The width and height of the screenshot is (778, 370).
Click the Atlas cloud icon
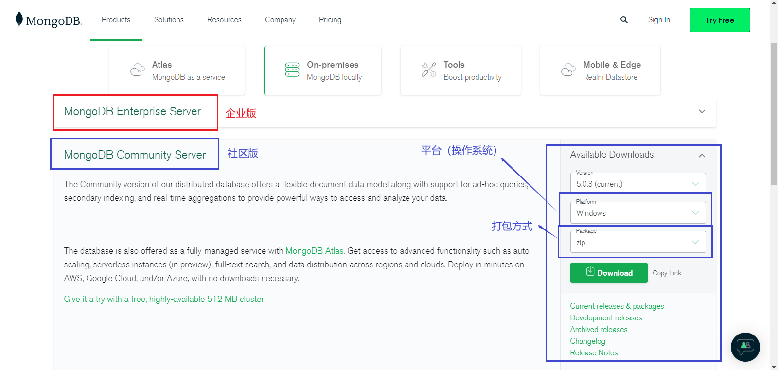[x=138, y=70]
